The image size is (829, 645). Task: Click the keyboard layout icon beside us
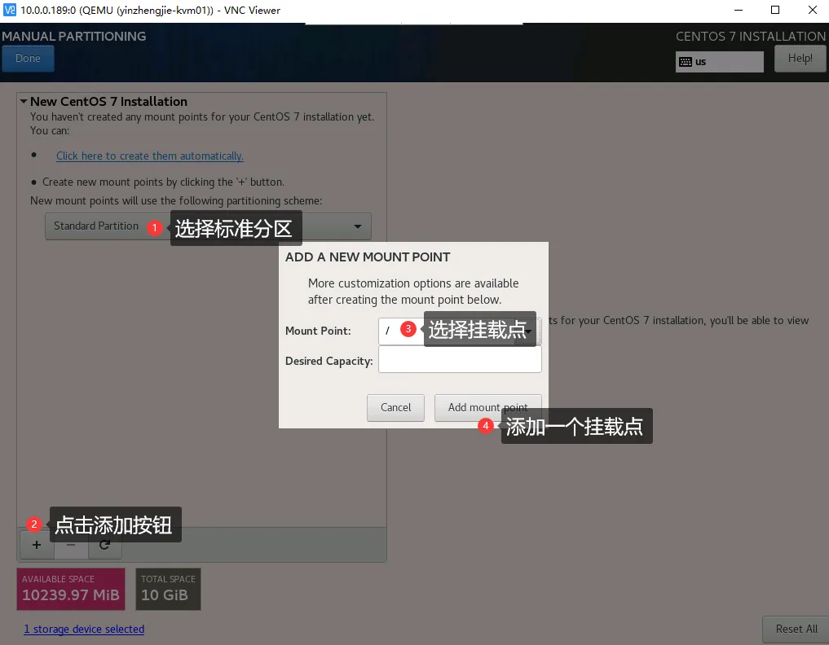coord(686,62)
